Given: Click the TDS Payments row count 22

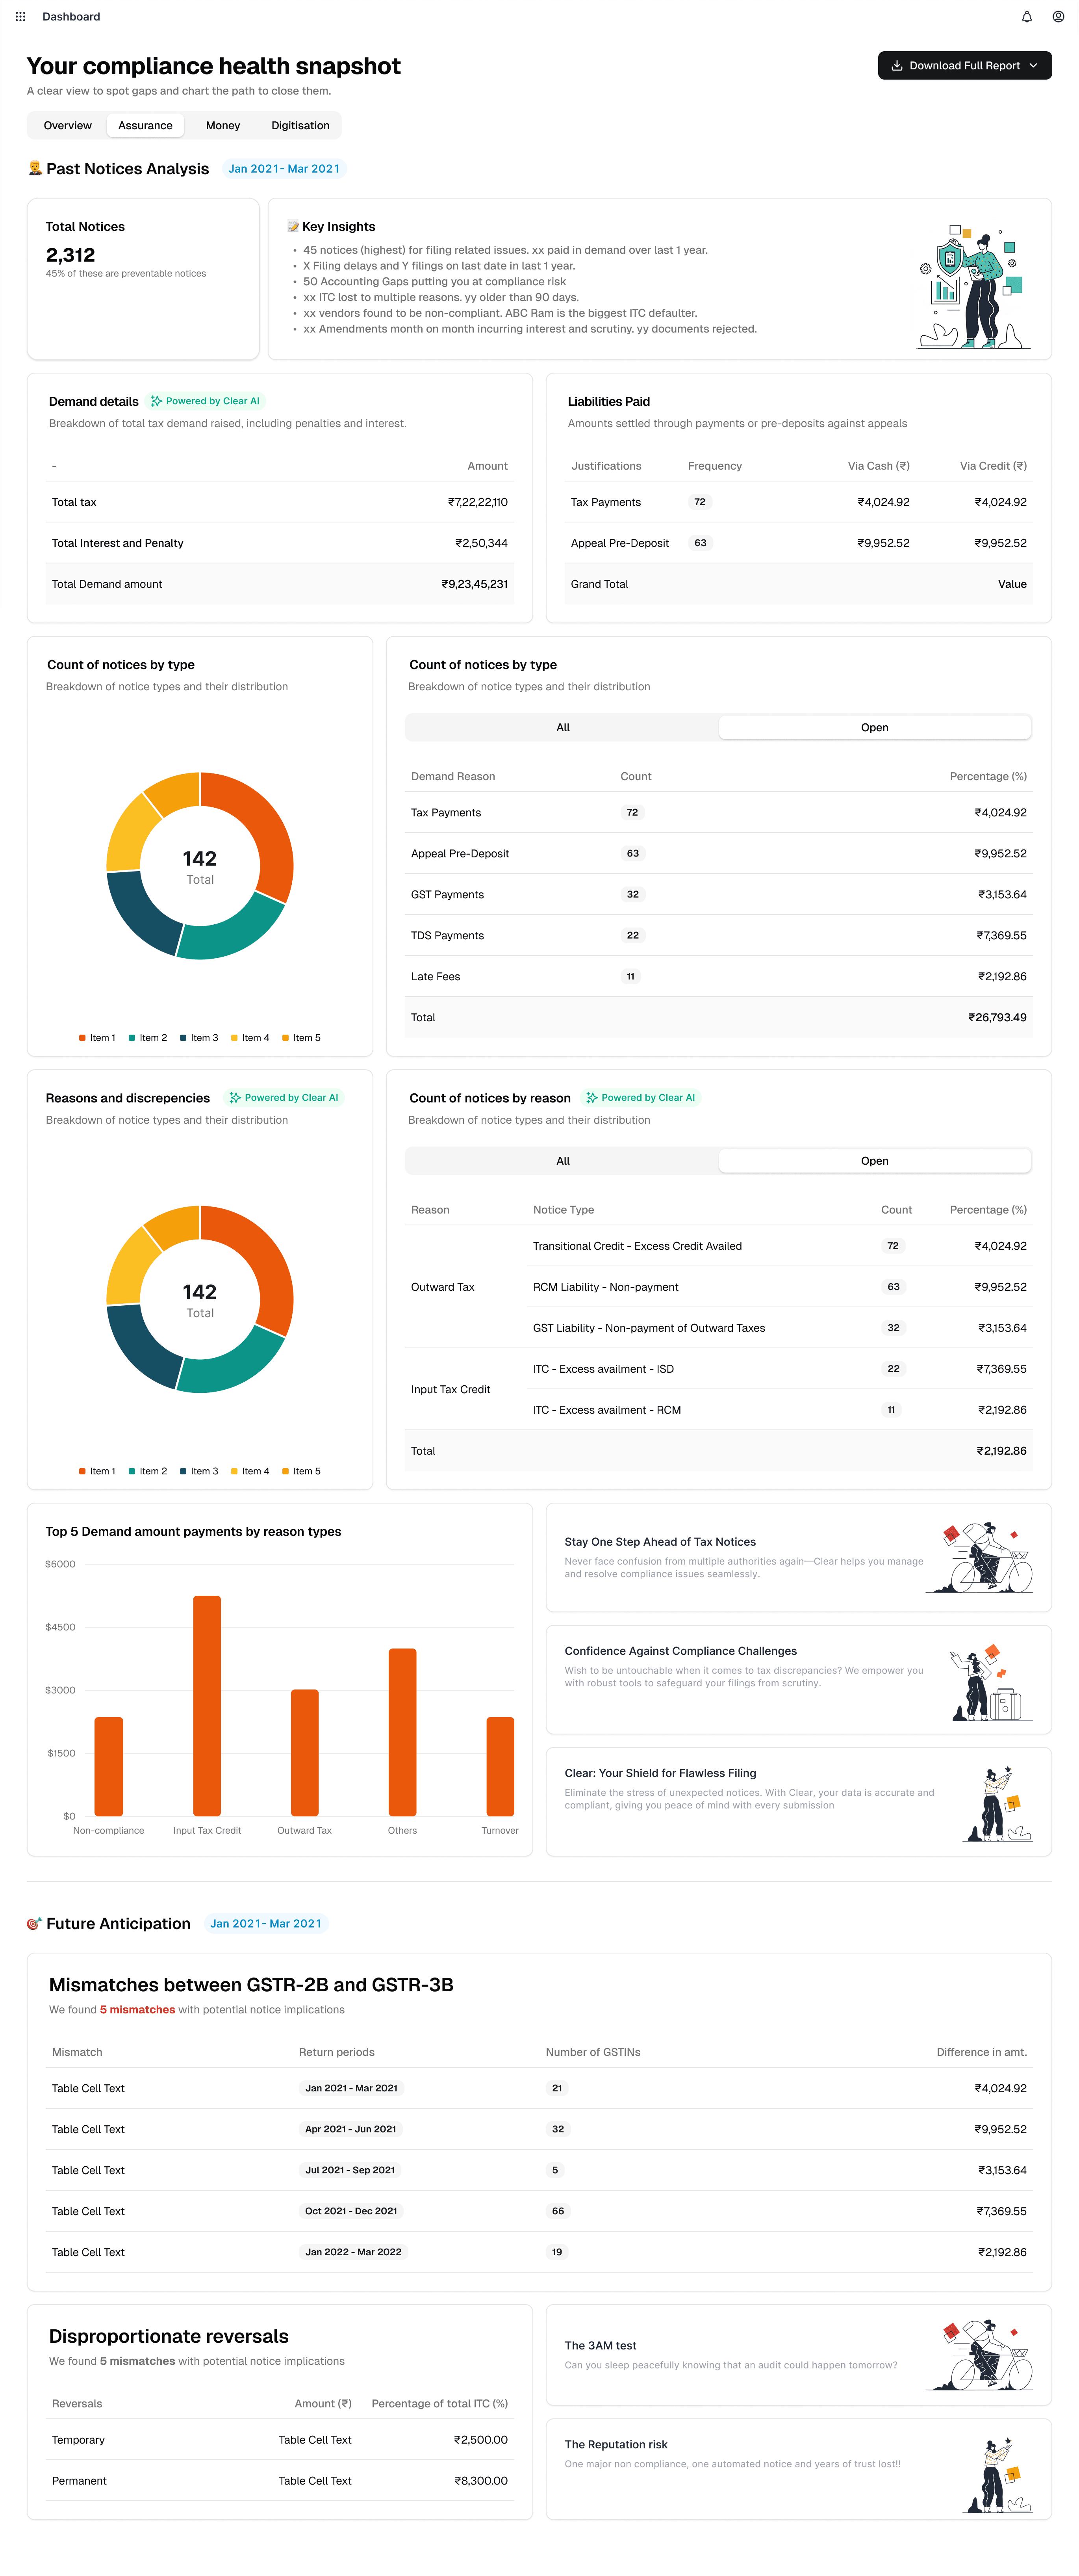Looking at the screenshot, I should click(x=632, y=936).
